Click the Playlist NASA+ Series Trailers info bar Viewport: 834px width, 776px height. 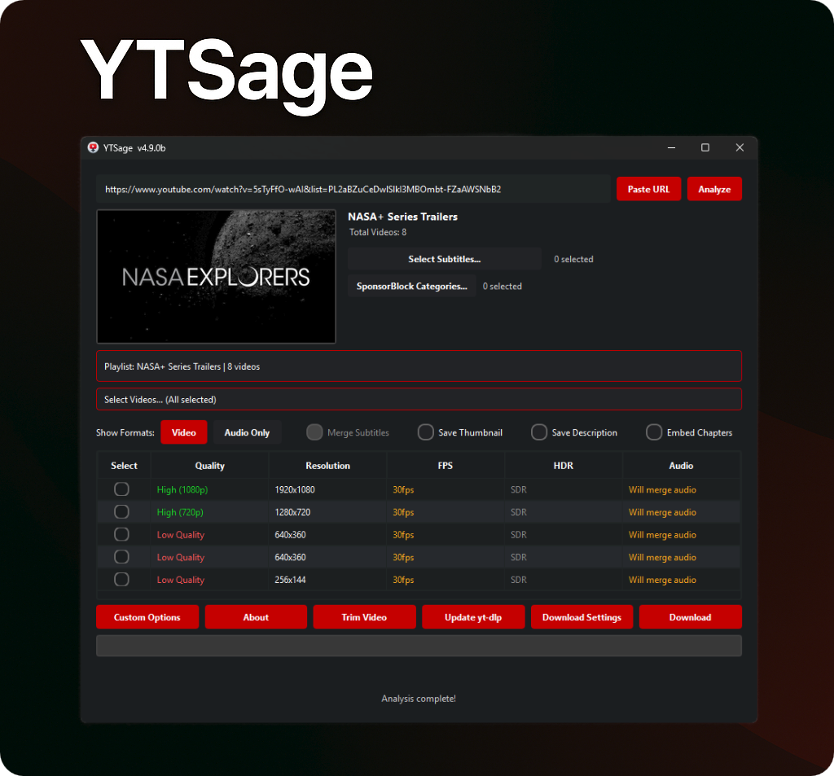point(419,366)
